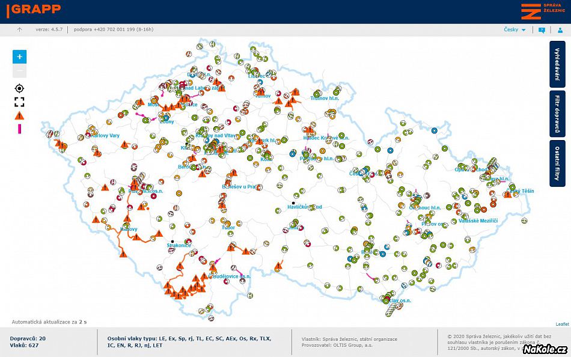Viewport: 571px width, 357px height.
Task: Click the fullscreen brackets icon
Action: [x=19, y=102]
